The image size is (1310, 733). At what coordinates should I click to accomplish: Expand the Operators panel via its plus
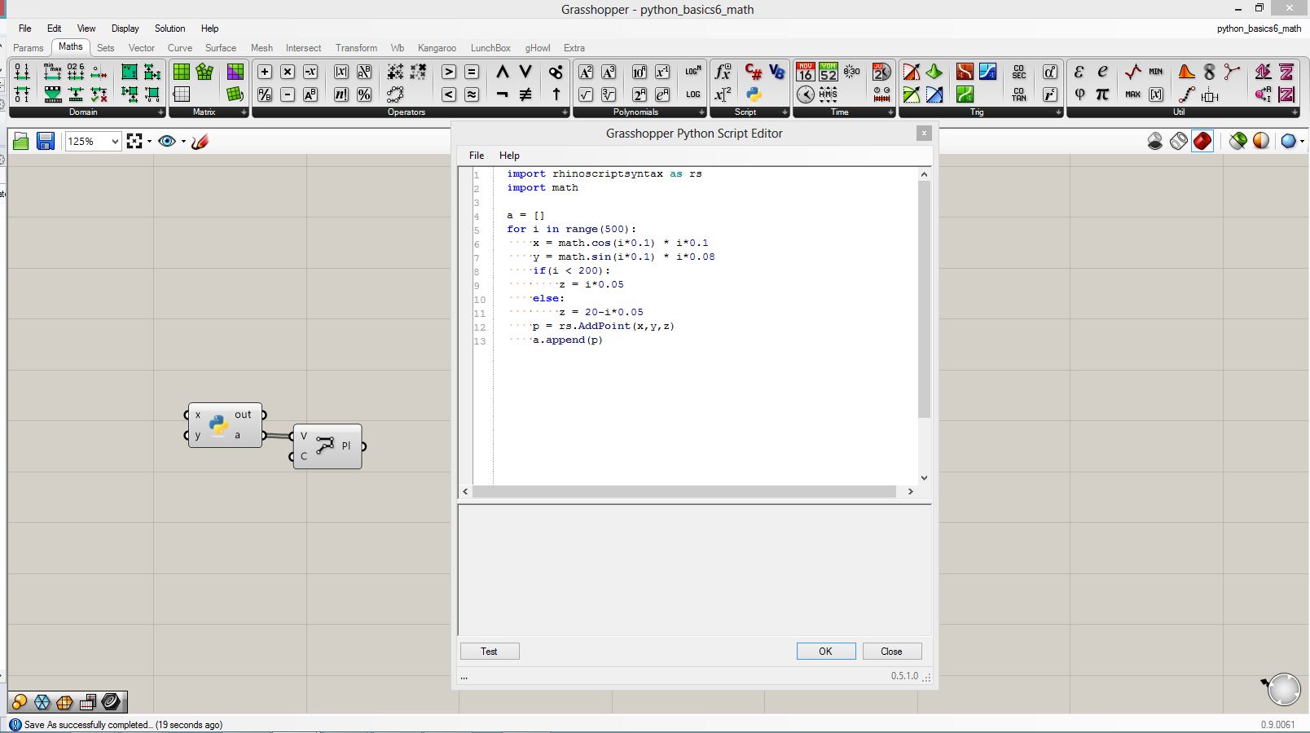click(x=565, y=112)
